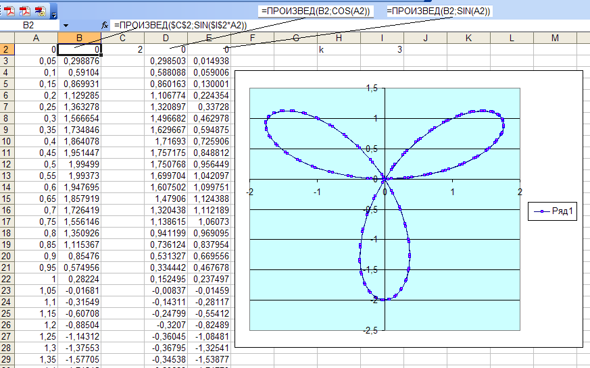Click cell E15 with value 1,124388
The image size is (590, 368).
point(210,199)
